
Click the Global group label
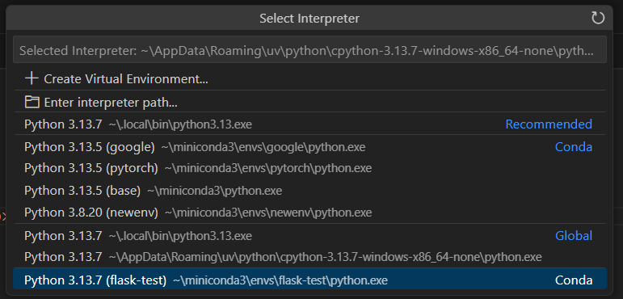[574, 236]
